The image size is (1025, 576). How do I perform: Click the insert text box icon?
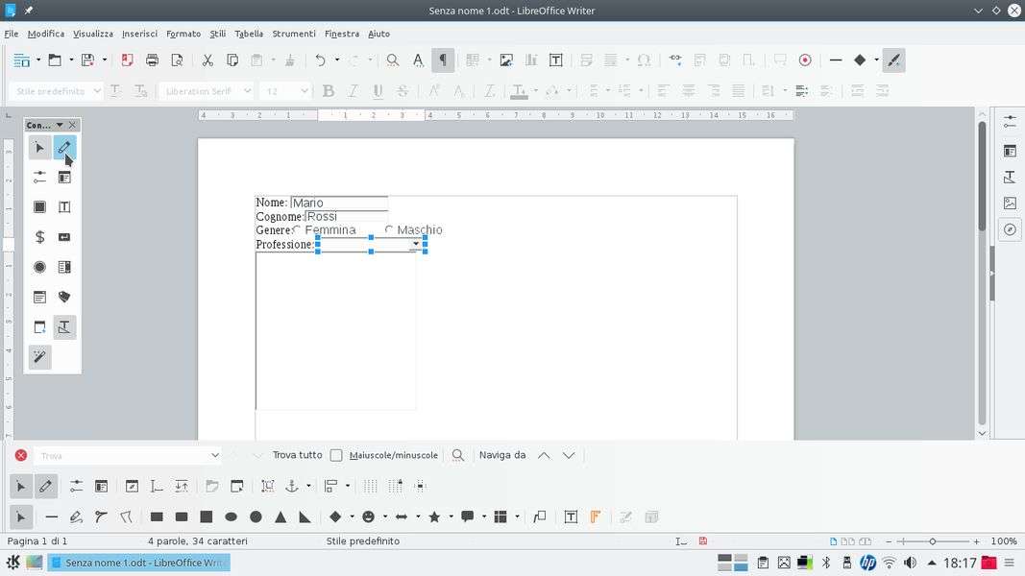(556, 60)
